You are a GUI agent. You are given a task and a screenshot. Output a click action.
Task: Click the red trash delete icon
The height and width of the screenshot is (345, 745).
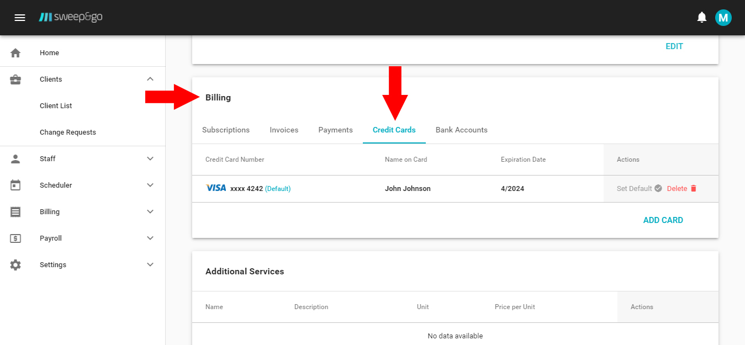tap(694, 188)
